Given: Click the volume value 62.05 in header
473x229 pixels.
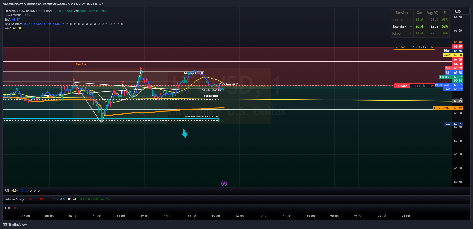Looking at the screenshot, I should tap(82, 11).
